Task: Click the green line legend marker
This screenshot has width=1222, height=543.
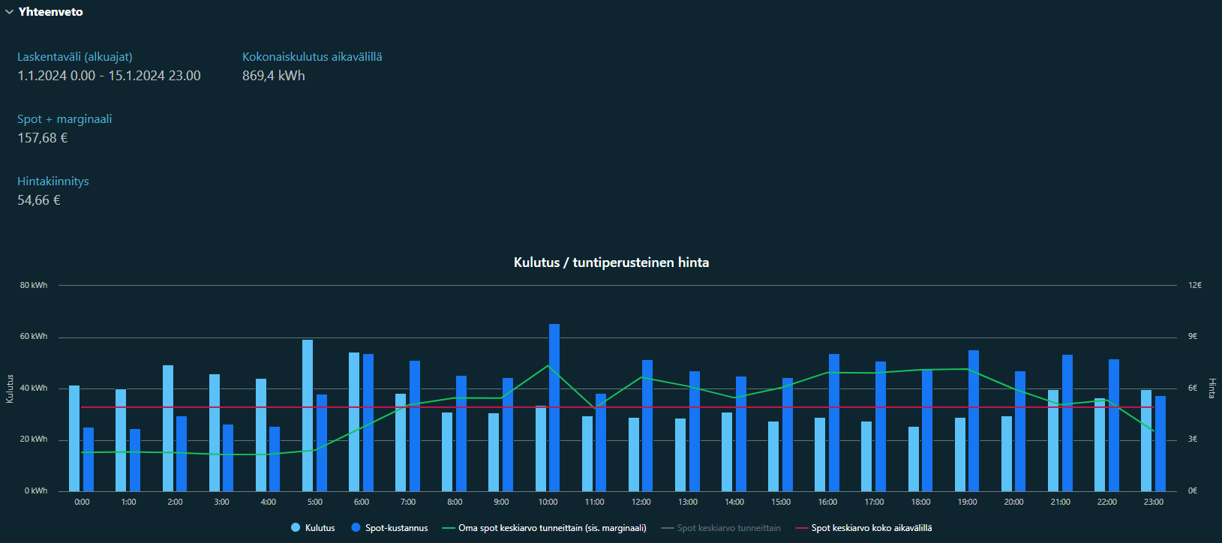Action: 449,528
